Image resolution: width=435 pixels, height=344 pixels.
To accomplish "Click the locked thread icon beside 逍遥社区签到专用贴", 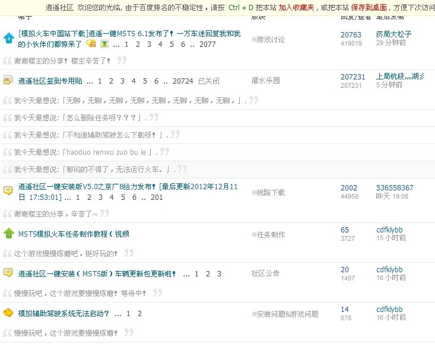I will pos(8,80).
